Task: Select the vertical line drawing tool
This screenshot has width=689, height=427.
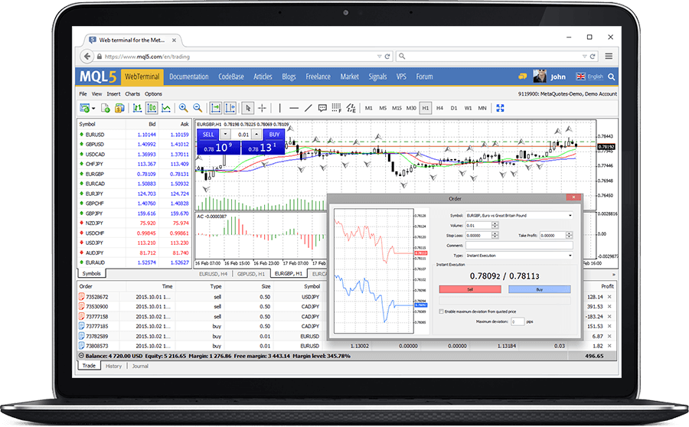Action: coord(280,108)
